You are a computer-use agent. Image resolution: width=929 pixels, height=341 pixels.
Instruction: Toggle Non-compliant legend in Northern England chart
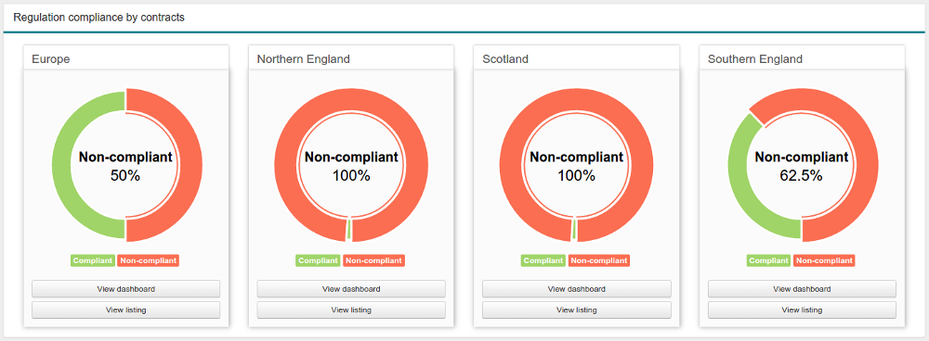tap(373, 260)
